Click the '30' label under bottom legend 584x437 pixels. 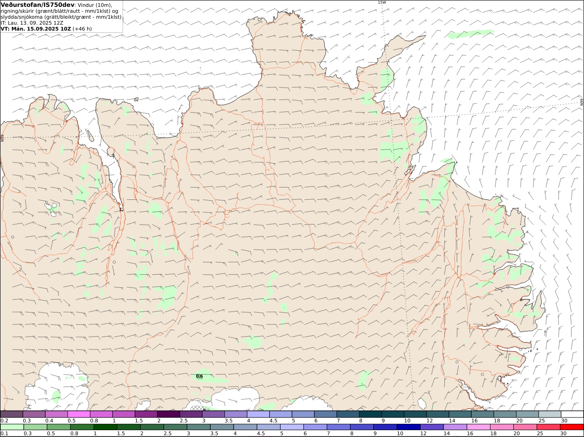pos(563,433)
